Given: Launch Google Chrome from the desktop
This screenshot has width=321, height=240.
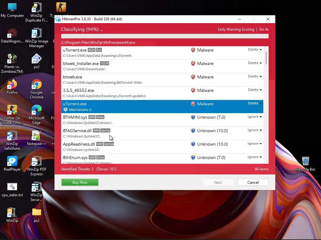Looking at the screenshot, I should pos(36,89).
